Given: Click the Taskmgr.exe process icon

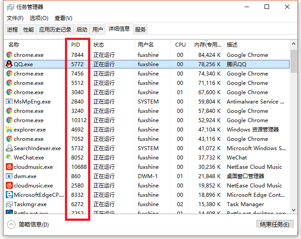Looking at the screenshot, I should [x=9, y=204].
